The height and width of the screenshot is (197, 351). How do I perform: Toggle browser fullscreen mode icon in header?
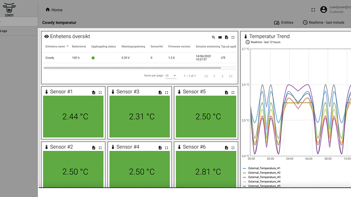click(313, 10)
